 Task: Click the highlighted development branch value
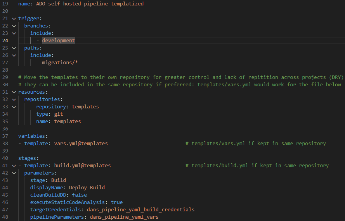59,40
